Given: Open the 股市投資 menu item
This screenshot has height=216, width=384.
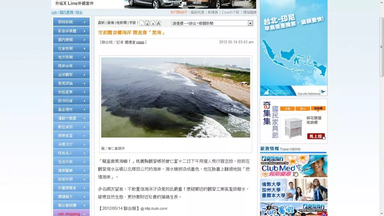Looking at the screenshot, I should [x=71, y=101].
